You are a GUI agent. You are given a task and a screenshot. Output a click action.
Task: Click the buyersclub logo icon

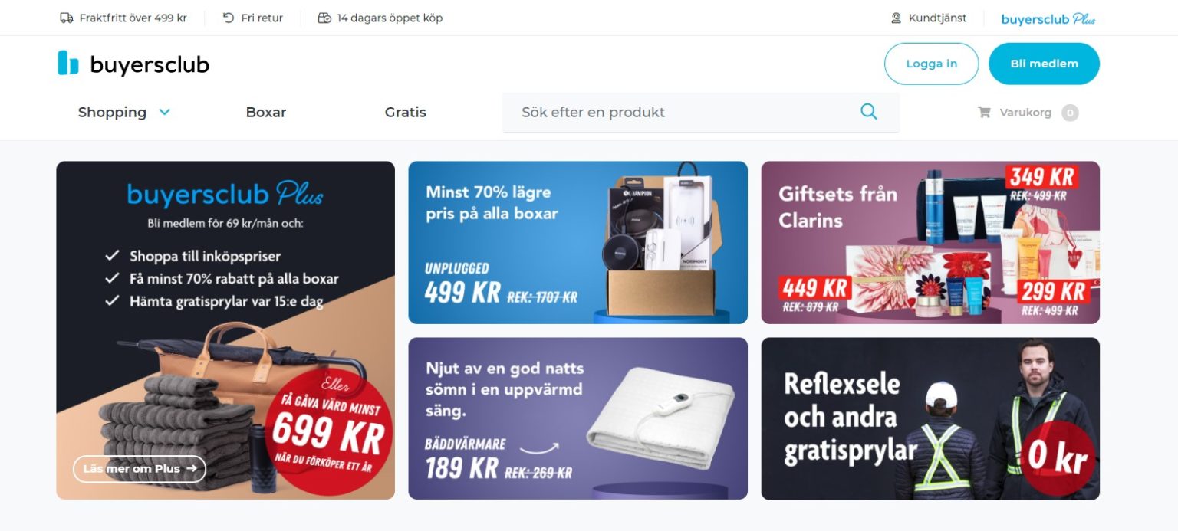click(x=68, y=63)
